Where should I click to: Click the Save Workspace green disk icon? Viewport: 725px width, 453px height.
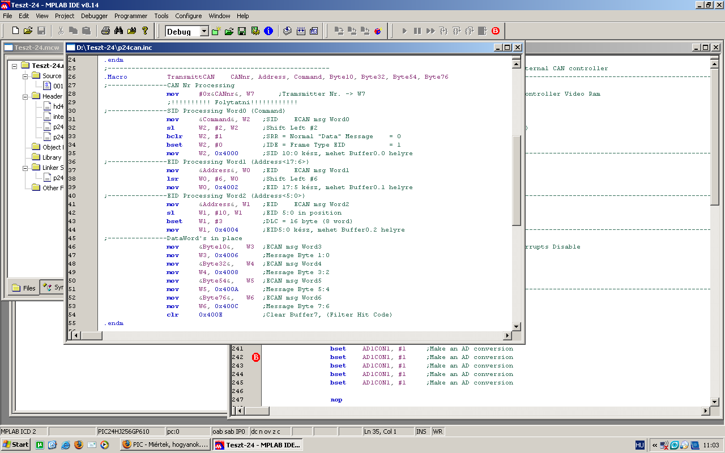point(242,31)
